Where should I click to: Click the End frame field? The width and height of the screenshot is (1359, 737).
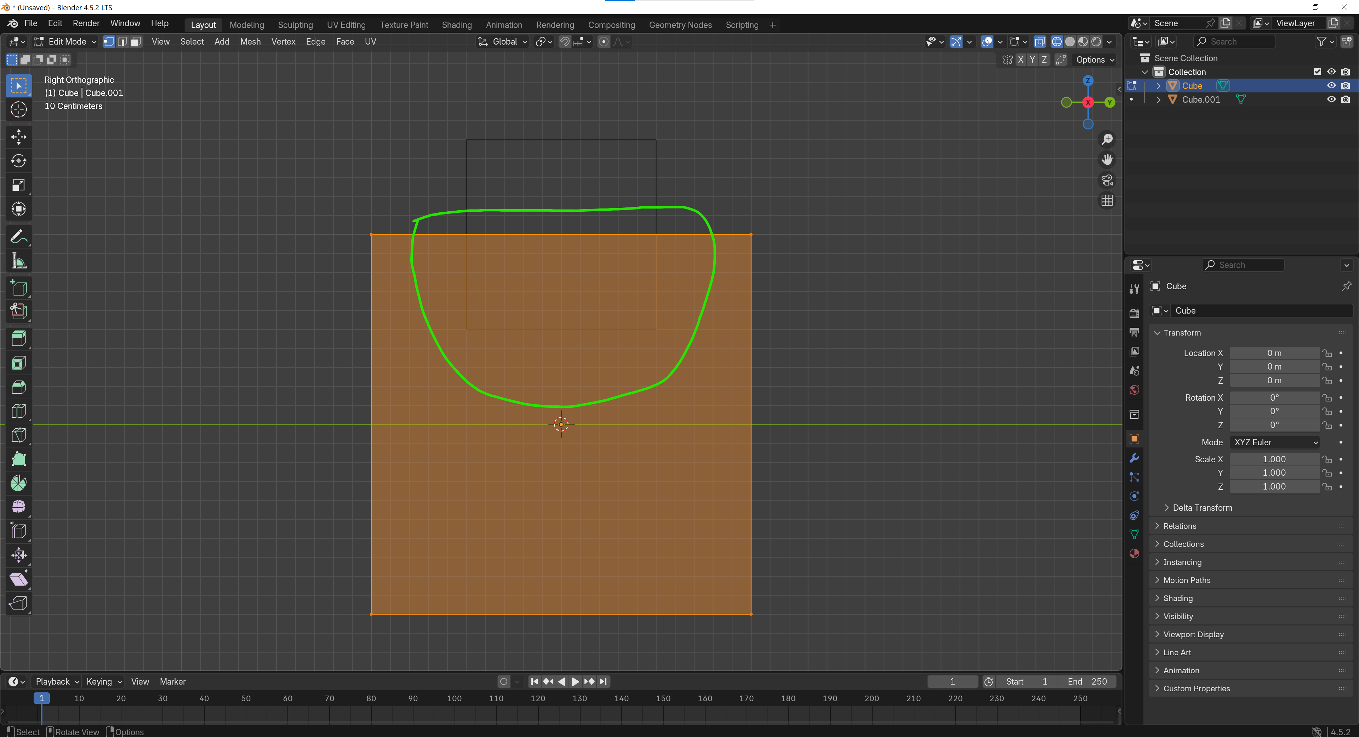[1087, 682]
